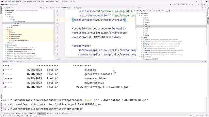The width and height of the screenshot is (209, 117).
Task: Toggle Skip Tests Mode in Maven toolbar
Action: pyautogui.click(x=159, y=11)
